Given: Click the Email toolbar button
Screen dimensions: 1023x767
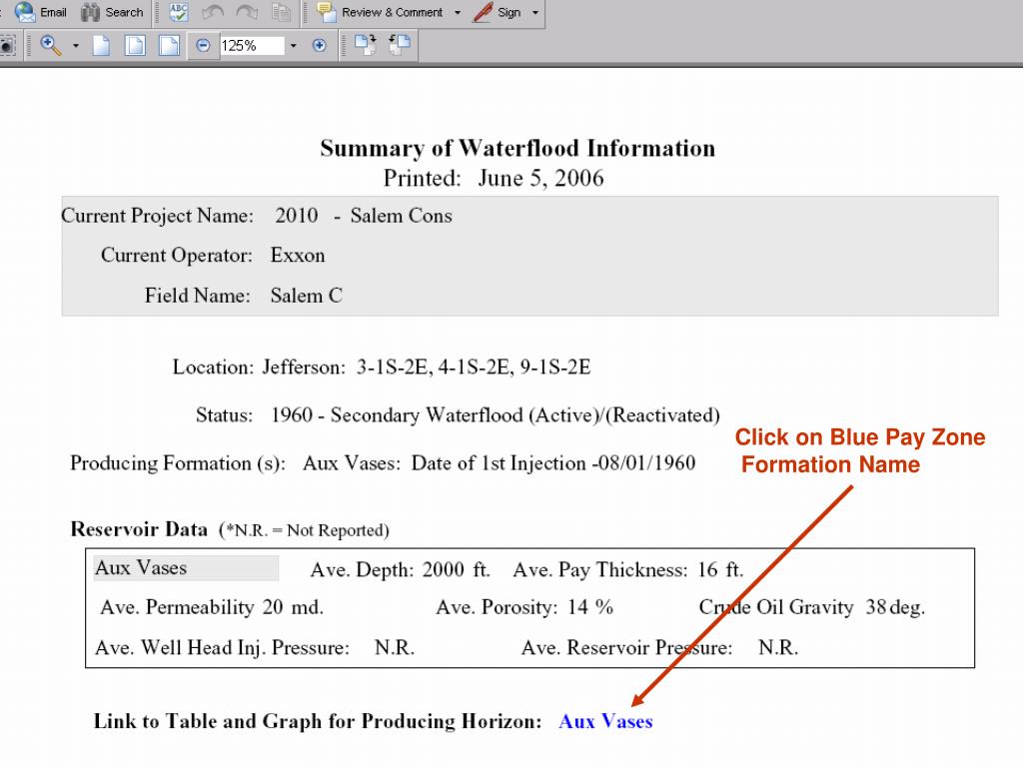Looking at the screenshot, I should coord(40,12).
